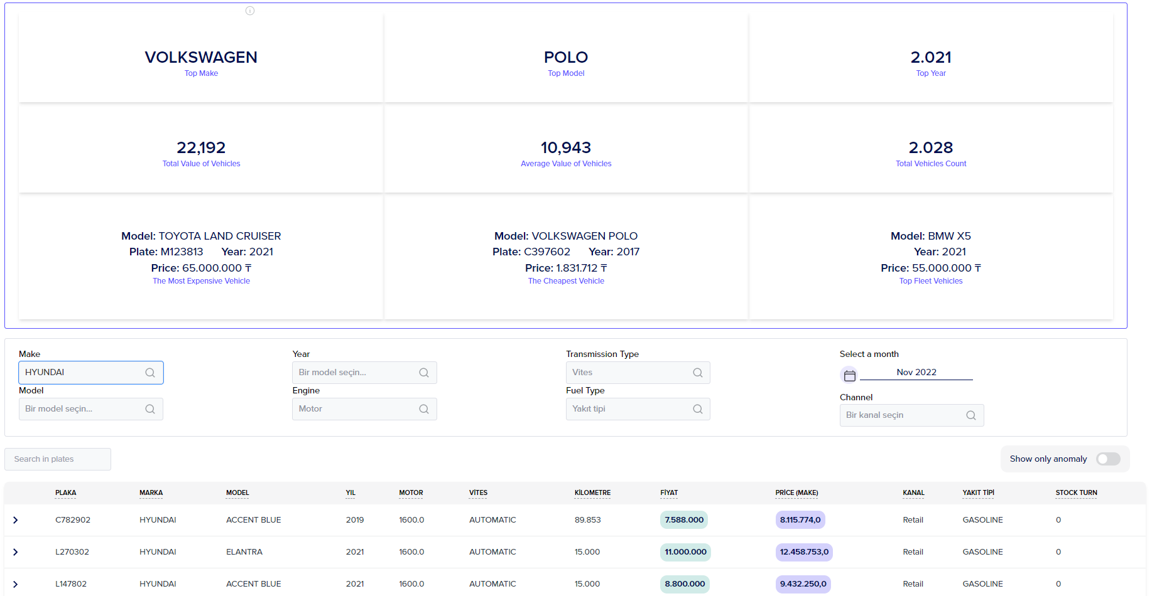Toggle Show only anomaly switch
This screenshot has height=596, width=1152.
(1108, 459)
